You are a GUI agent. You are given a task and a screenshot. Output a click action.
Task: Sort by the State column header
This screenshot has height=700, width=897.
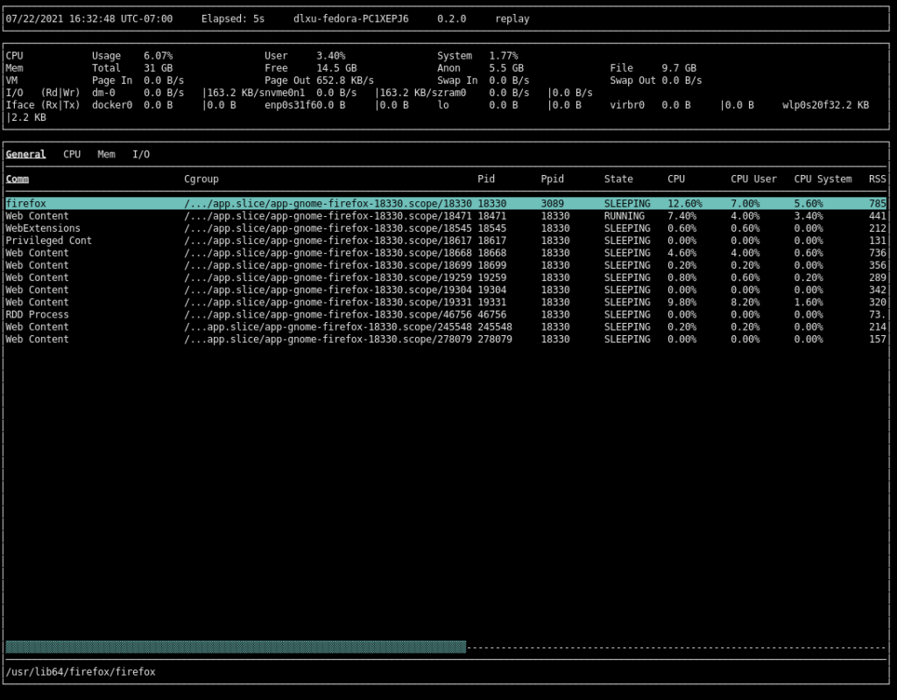click(618, 178)
